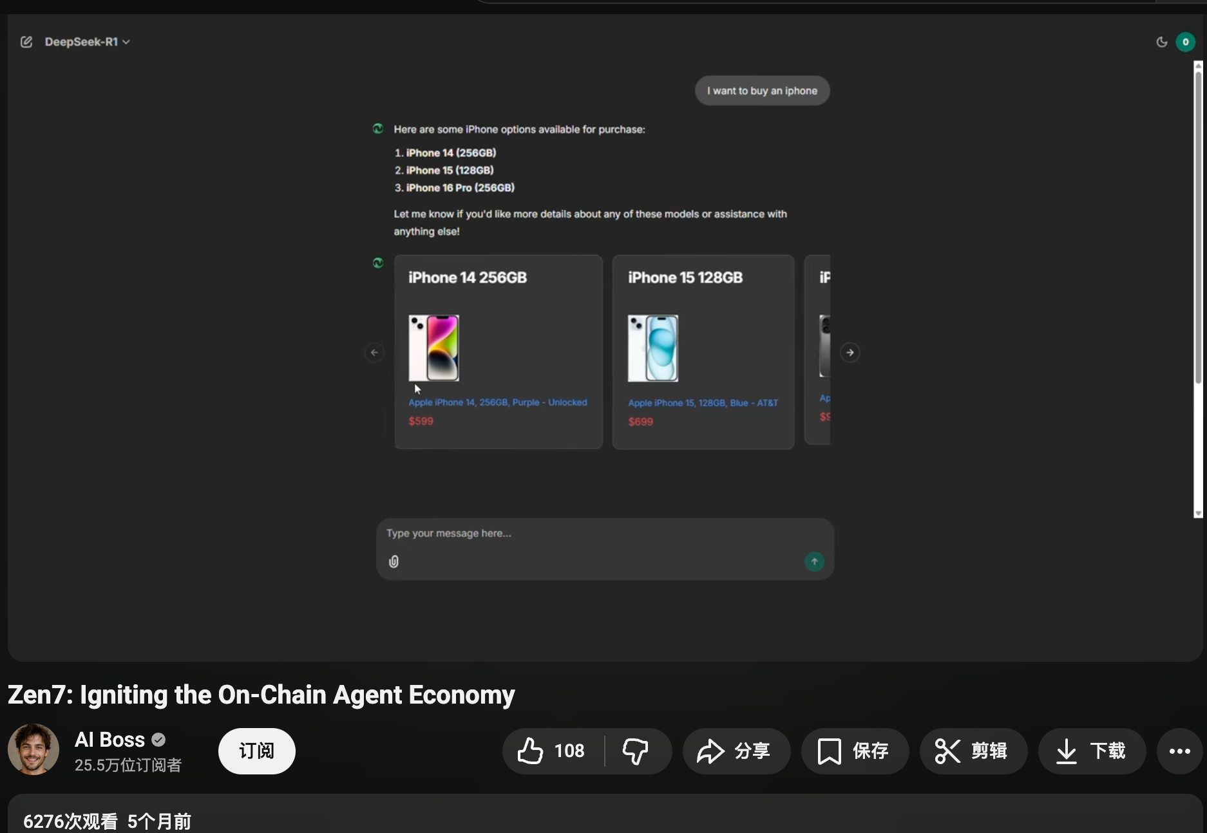
Task: Click the iPhone 15 (128GB) list item
Action: tap(450, 170)
